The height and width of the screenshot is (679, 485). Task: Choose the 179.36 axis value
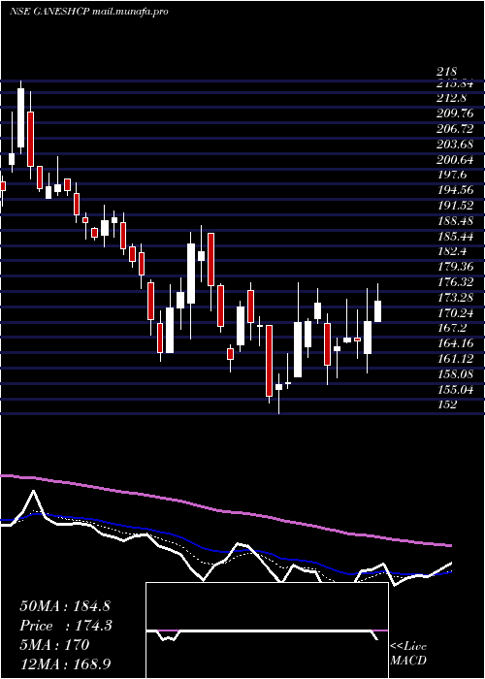(x=455, y=267)
